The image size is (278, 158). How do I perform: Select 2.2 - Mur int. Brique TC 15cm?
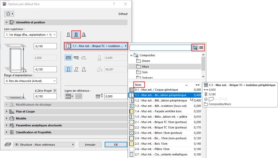tap(165, 127)
